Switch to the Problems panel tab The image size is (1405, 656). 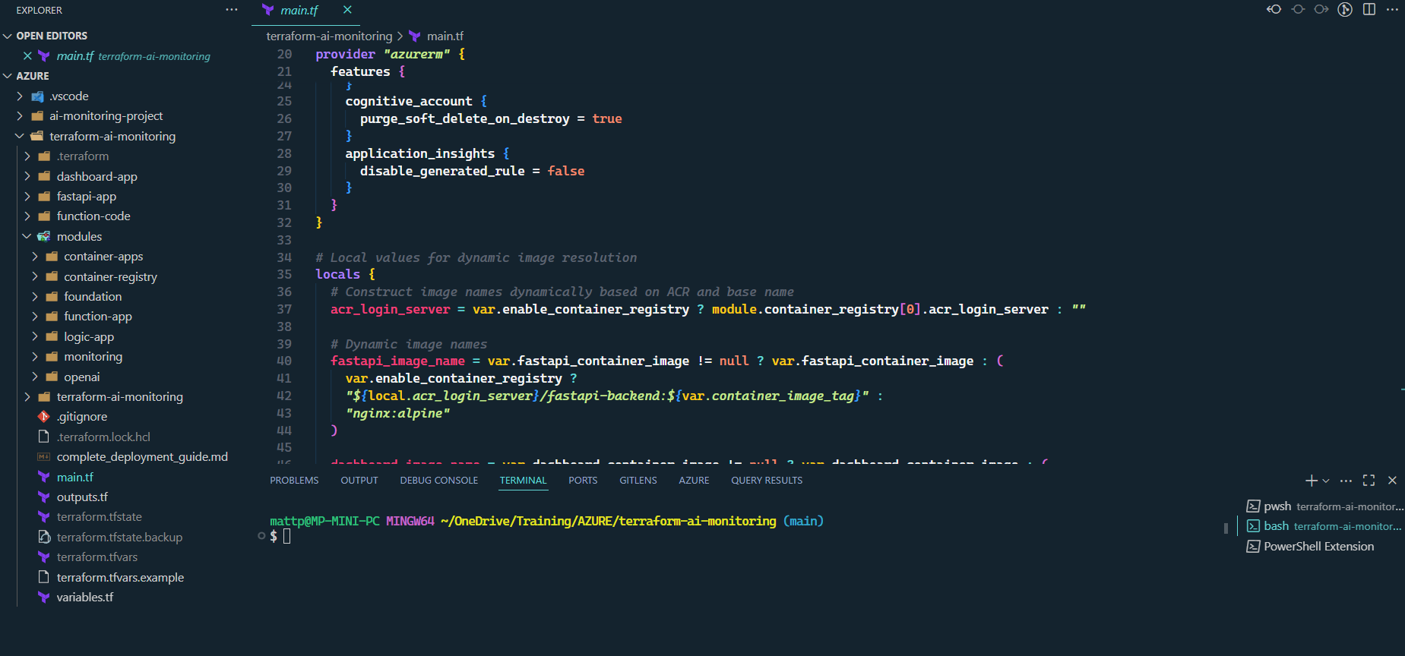pos(294,481)
